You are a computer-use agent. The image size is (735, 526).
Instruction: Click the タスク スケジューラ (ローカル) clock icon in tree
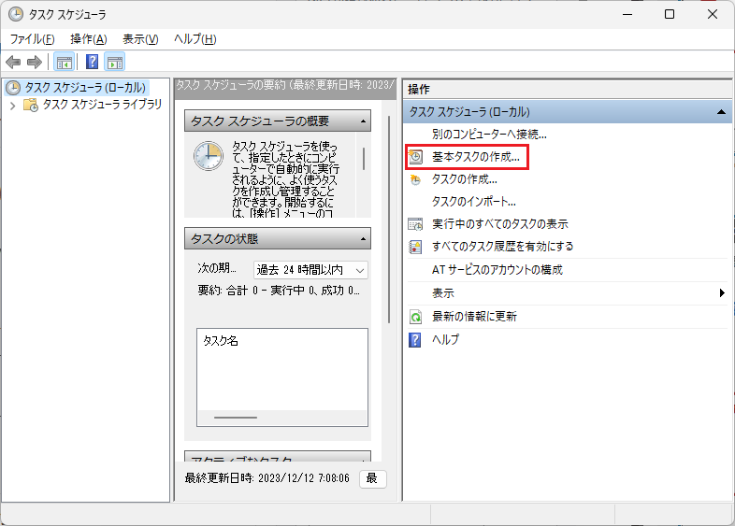13,88
